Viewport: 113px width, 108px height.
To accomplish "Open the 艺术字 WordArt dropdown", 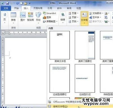I will (x=95, y=17).
